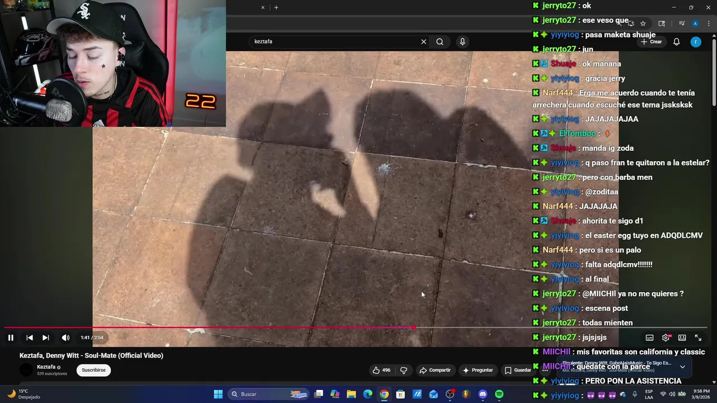Viewport: 717px width, 403px height.
Task: Go to the previous video
Action: tap(30, 338)
